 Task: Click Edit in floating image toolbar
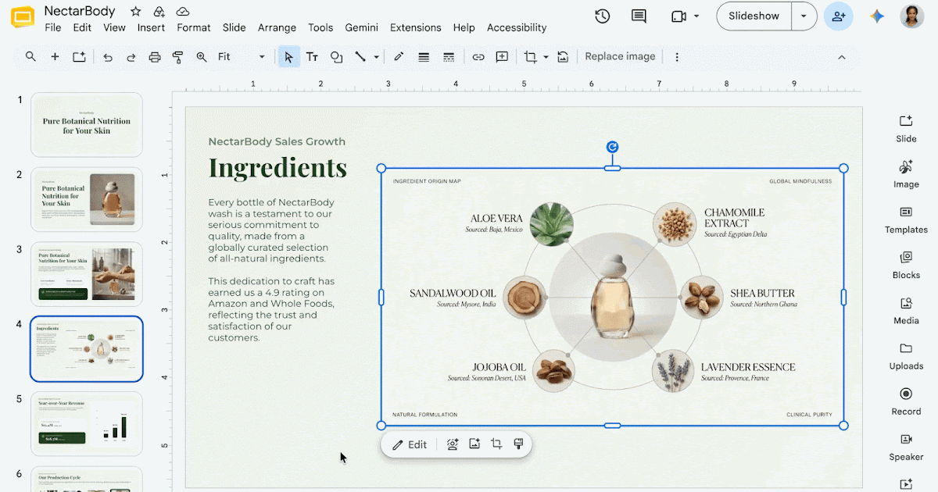coord(410,444)
